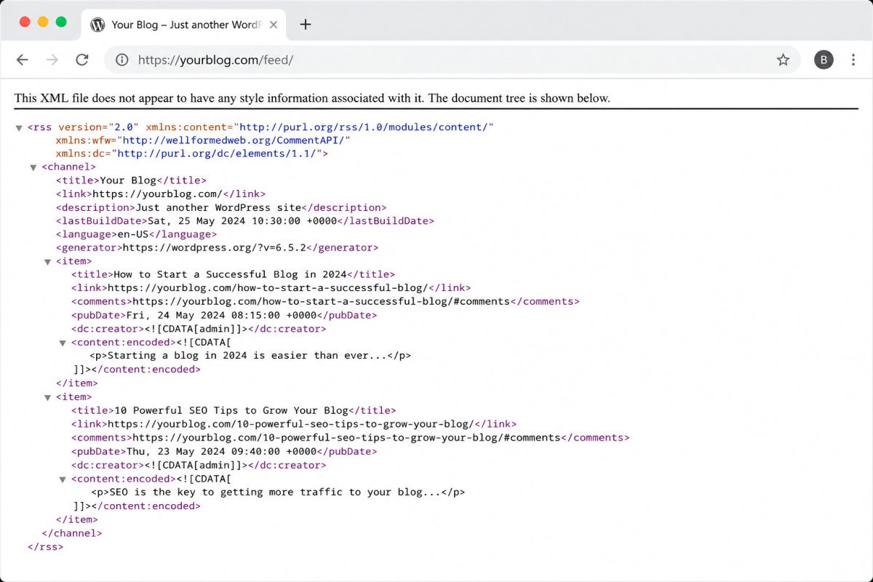Click the closing </channel> tag
This screenshot has width=873, height=582.
pos(71,533)
